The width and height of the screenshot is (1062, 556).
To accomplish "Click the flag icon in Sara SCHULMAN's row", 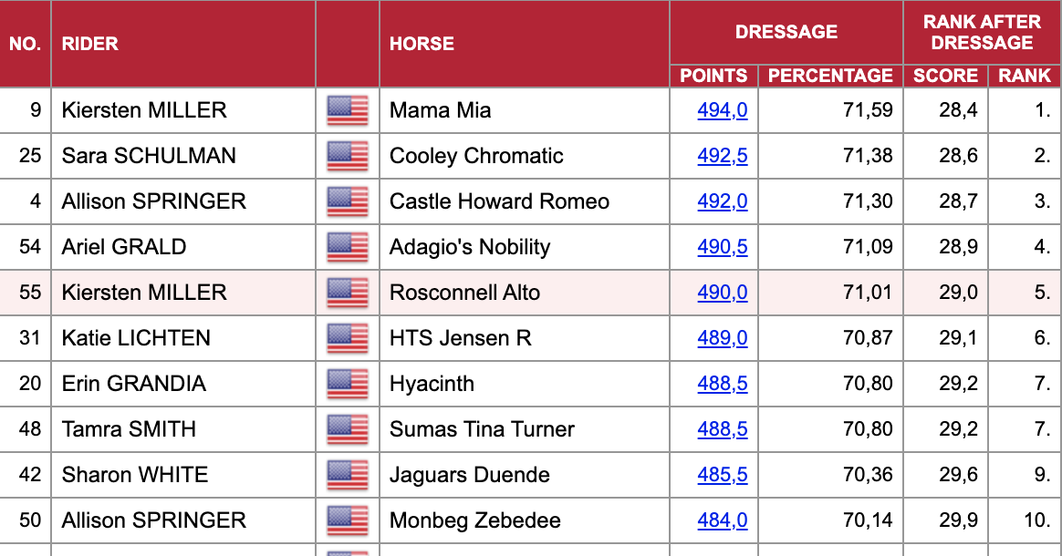I will tap(348, 156).
